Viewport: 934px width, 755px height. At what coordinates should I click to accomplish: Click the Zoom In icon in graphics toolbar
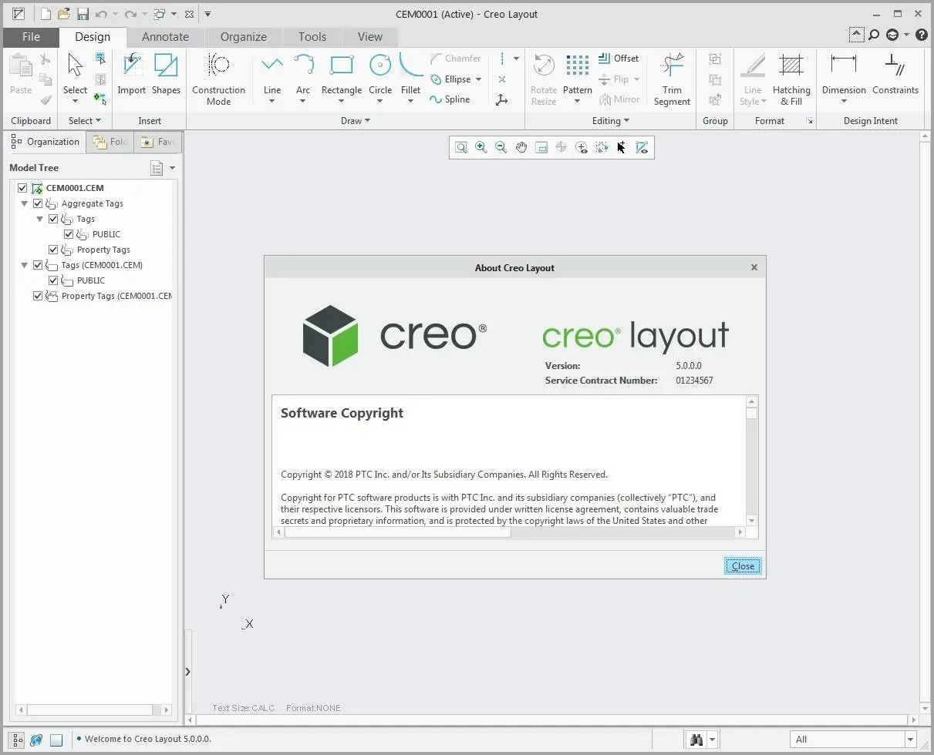click(x=481, y=147)
